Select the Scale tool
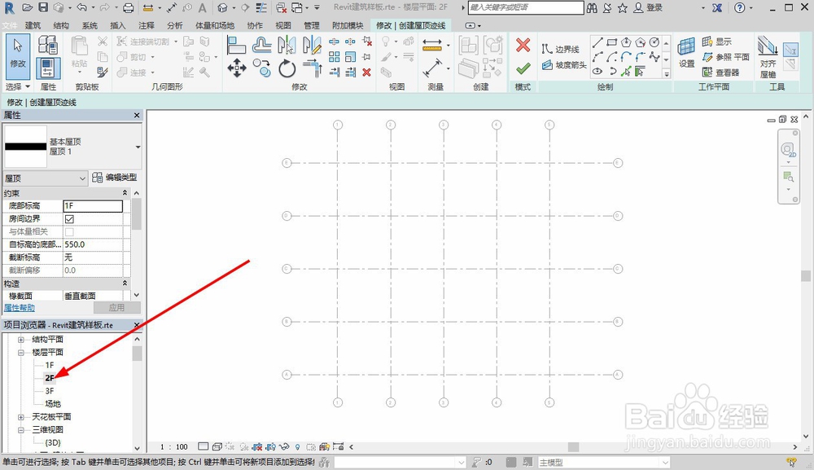The width and height of the screenshot is (814, 470). pos(350,56)
